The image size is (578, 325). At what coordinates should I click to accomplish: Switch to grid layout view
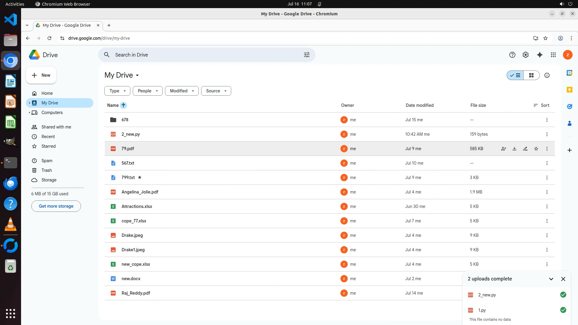(x=531, y=75)
